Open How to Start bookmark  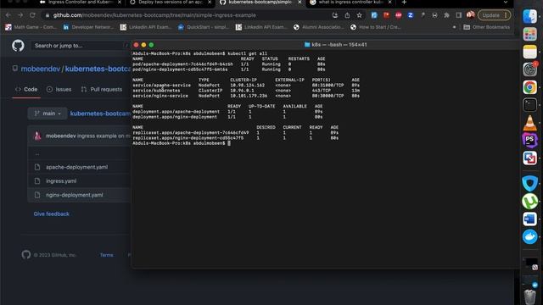[375, 27]
